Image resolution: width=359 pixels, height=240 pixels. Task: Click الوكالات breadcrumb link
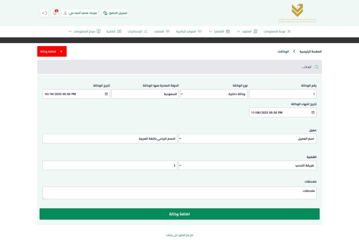click(283, 51)
